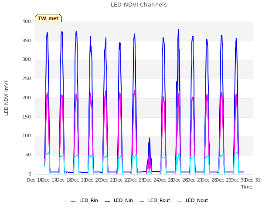Click the 0 y-axis tick label

click(x=30, y=174)
